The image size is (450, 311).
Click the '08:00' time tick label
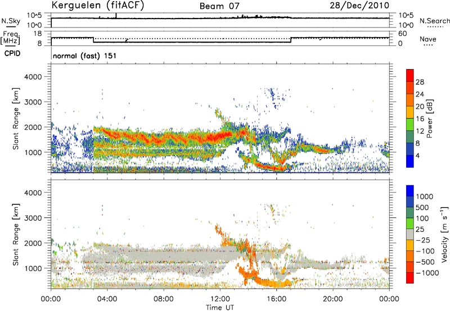(x=164, y=299)
